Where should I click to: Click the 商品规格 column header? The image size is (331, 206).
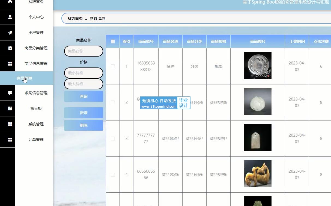tap(219, 42)
